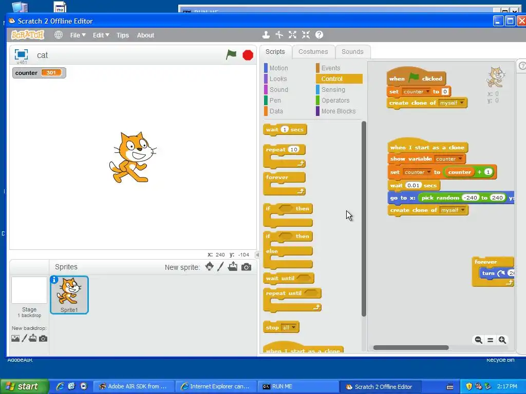Image resolution: width=526 pixels, height=394 pixels.
Task: Open the Windows start menu
Action: tap(25, 386)
